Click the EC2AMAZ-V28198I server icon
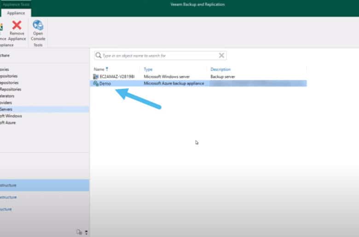Image resolution: width=359 pixels, height=237 pixels. click(x=96, y=77)
